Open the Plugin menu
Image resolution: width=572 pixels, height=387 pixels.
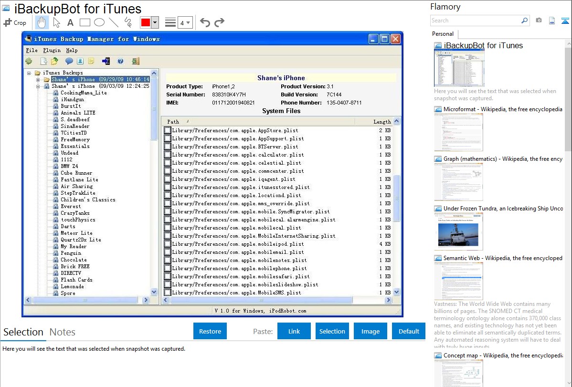52,50
